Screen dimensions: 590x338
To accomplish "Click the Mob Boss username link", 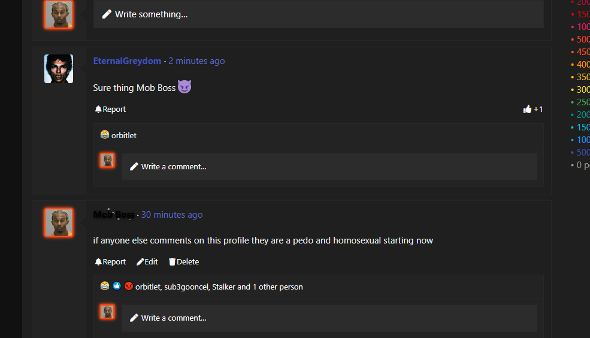I will point(114,215).
